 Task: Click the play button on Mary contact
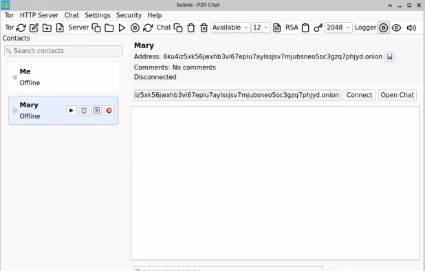click(72, 111)
